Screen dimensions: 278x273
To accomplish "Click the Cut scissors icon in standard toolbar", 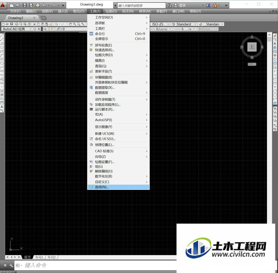I will [x=34, y=24].
